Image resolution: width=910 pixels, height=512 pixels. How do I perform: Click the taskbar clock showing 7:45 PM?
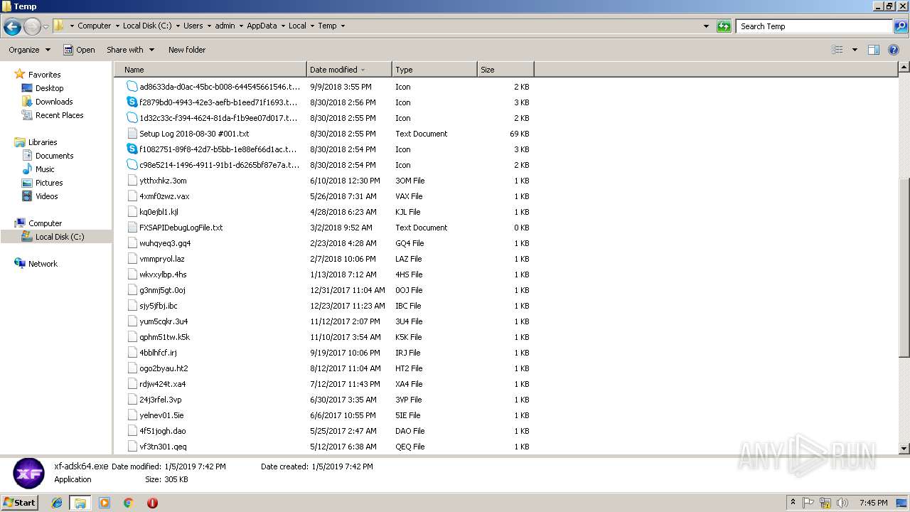point(873,503)
